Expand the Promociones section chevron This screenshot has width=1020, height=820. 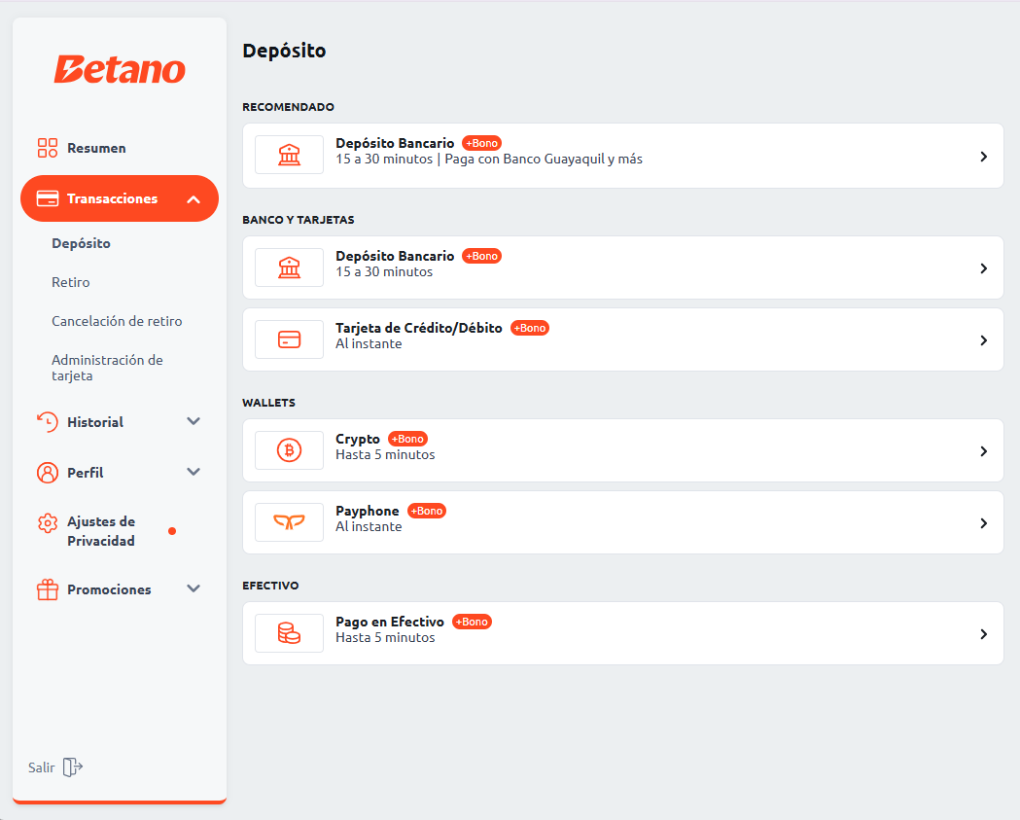click(x=193, y=588)
